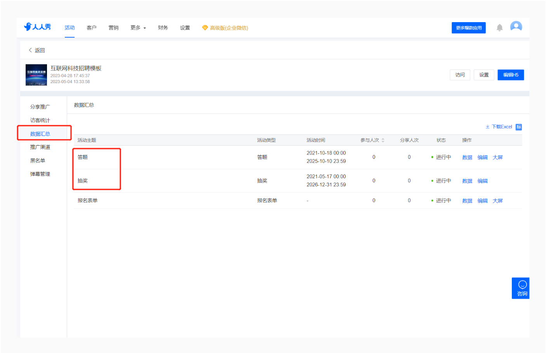Select 分享推广 in the sidebar

tap(40, 107)
